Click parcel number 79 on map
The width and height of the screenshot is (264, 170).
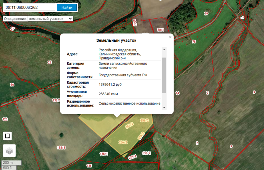[206, 13]
